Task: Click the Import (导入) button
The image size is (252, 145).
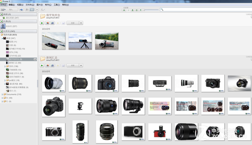Action: [9, 9]
